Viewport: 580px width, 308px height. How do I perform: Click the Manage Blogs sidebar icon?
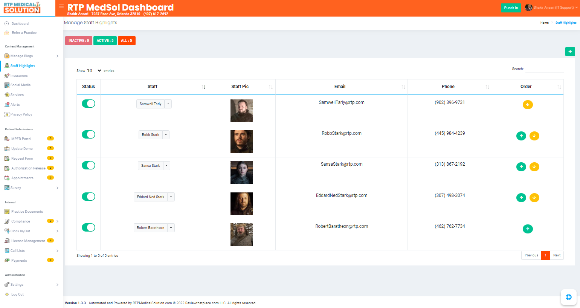tap(7, 56)
